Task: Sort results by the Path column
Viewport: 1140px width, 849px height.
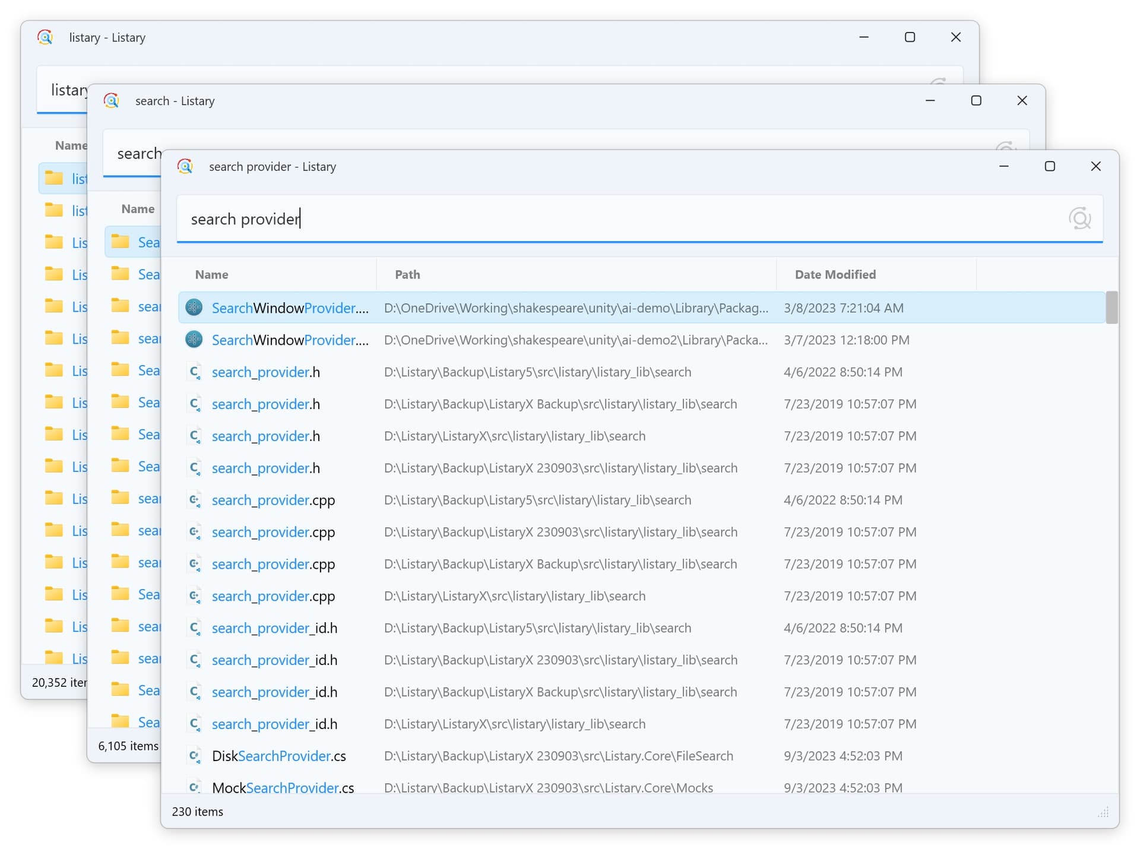Action: click(x=407, y=274)
